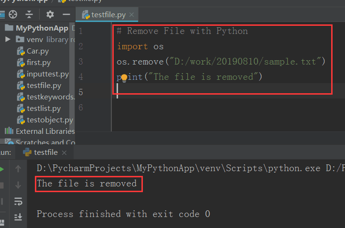This screenshot has width=345, height=228.
Task: Click the External Libraries bar-chart icon
Action: click(9, 130)
